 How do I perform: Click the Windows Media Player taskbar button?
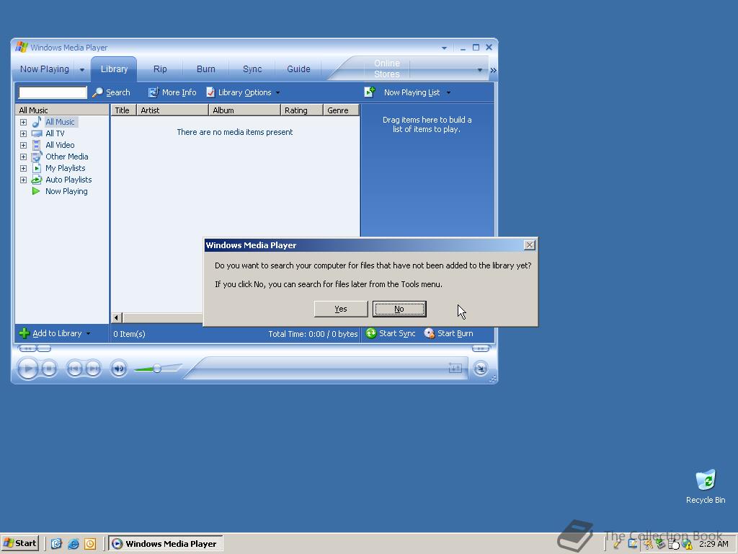[166, 544]
